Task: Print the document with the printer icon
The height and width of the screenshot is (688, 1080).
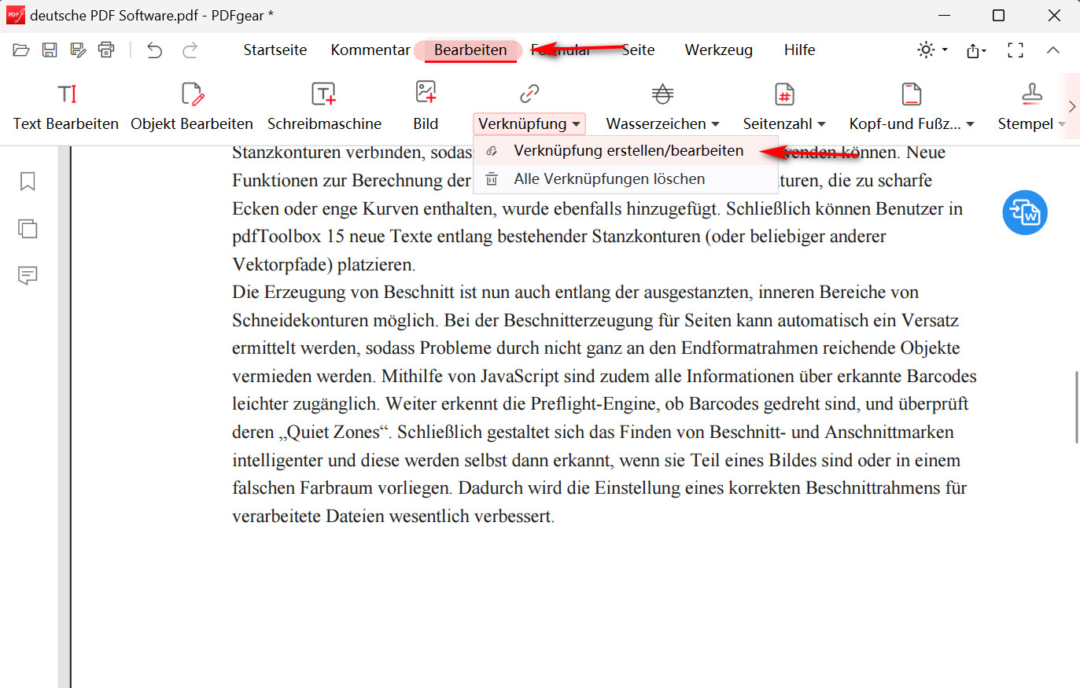Action: [106, 50]
